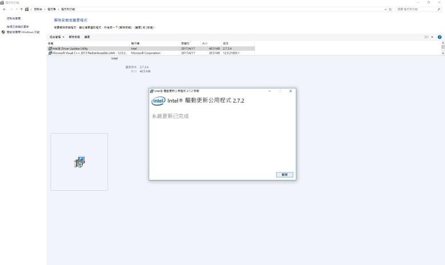The width and height of the screenshot is (445, 265).
Task: Click Microsoft Corporation publisher cell
Action: click(145, 53)
